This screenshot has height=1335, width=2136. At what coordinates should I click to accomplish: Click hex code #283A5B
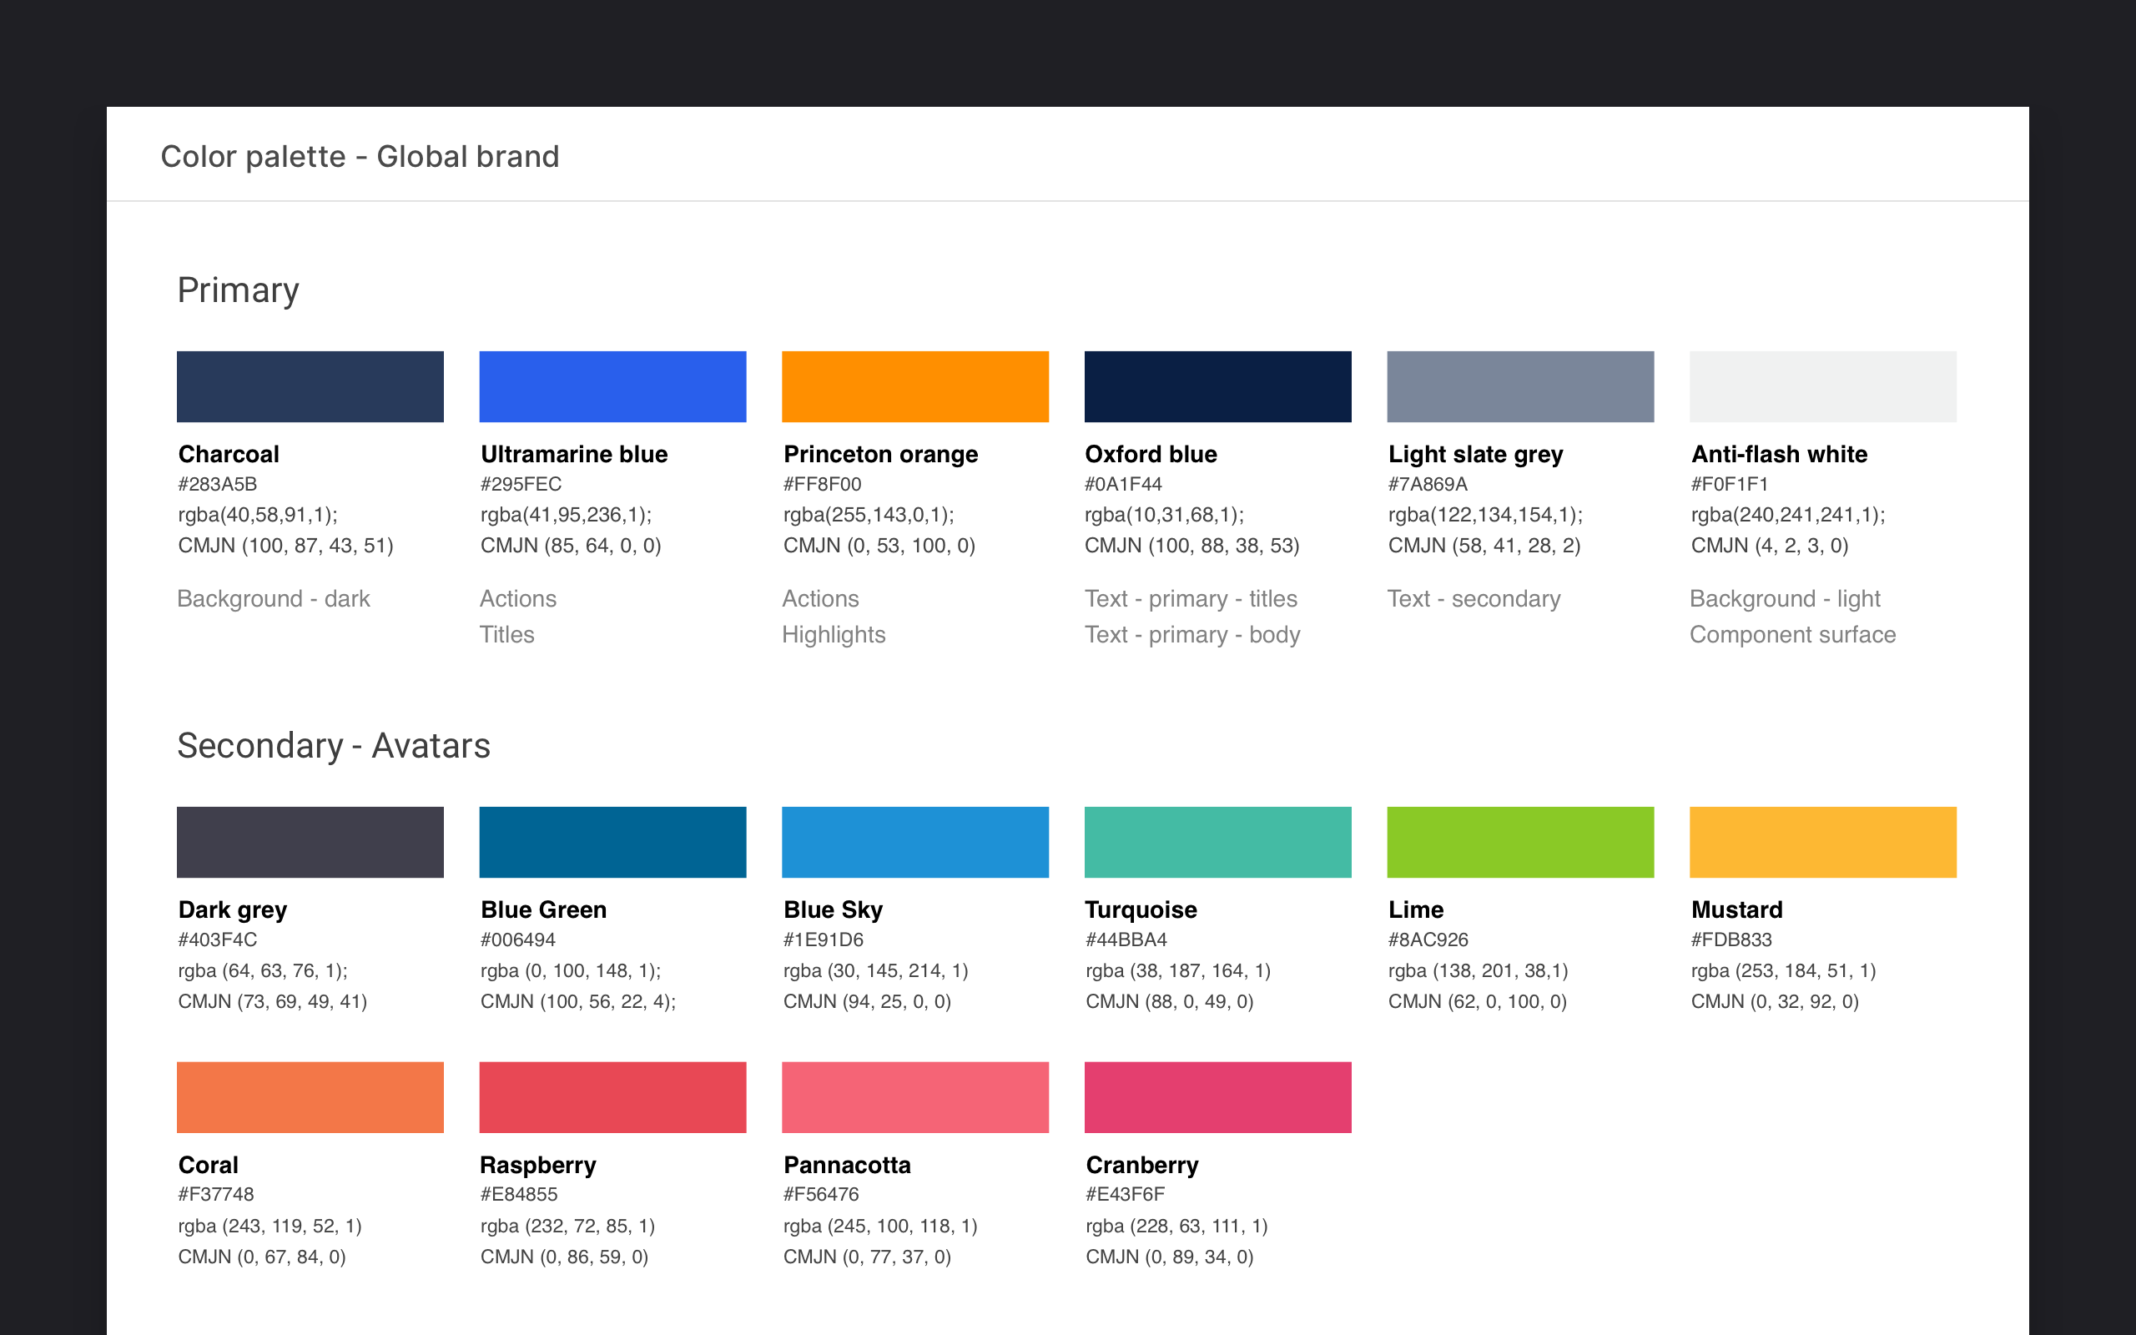point(218,484)
